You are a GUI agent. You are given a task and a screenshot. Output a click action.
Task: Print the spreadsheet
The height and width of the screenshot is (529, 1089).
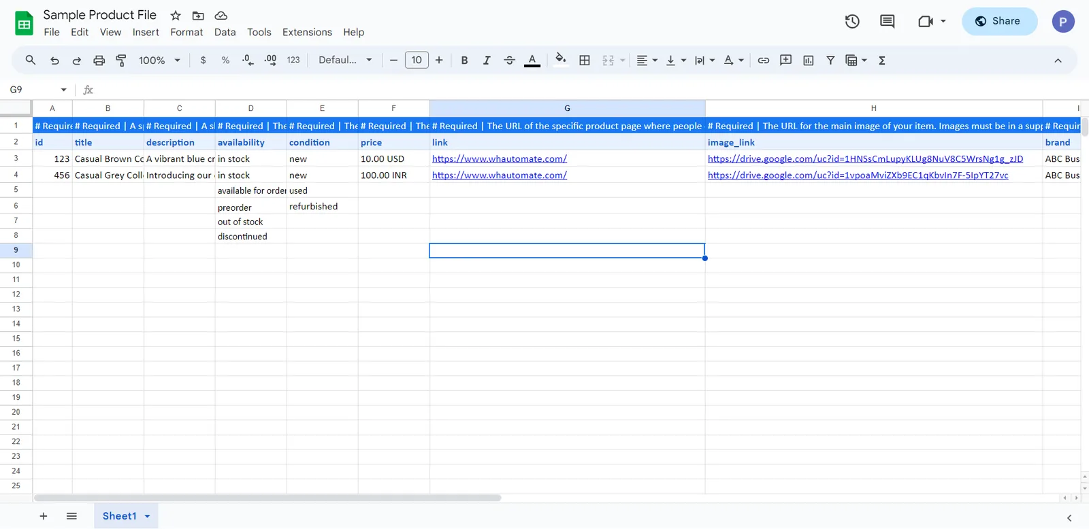pyautogui.click(x=99, y=60)
